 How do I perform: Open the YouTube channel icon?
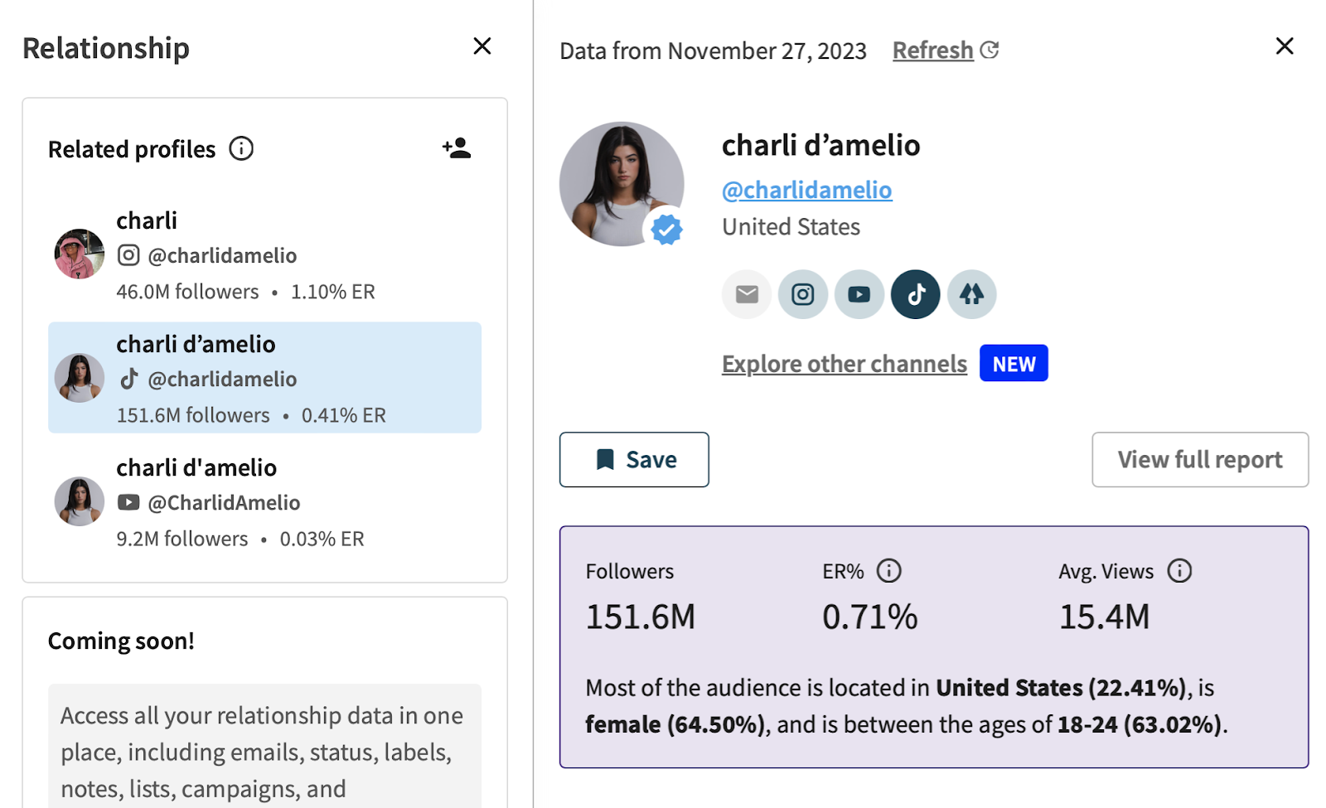(859, 294)
